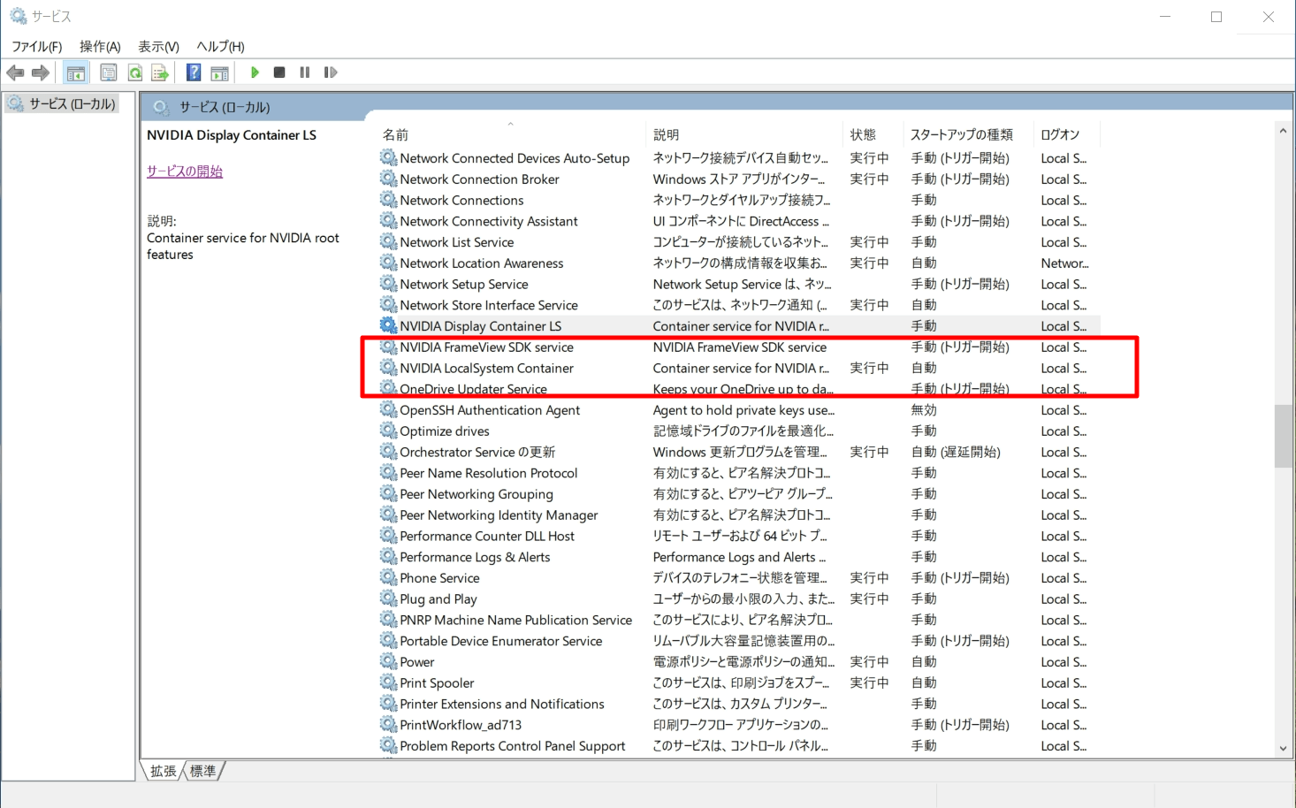Open the ファイル menu
This screenshot has width=1296, height=808.
coord(35,46)
